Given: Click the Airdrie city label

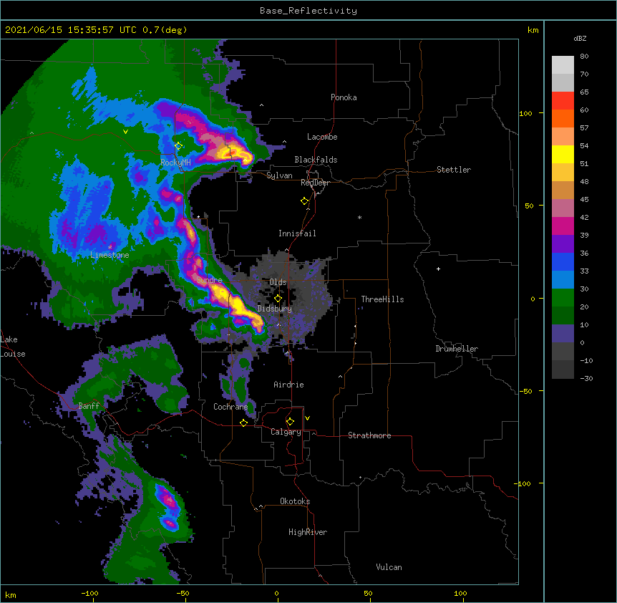Looking at the screenshot, I should click(x=289, y=385).
